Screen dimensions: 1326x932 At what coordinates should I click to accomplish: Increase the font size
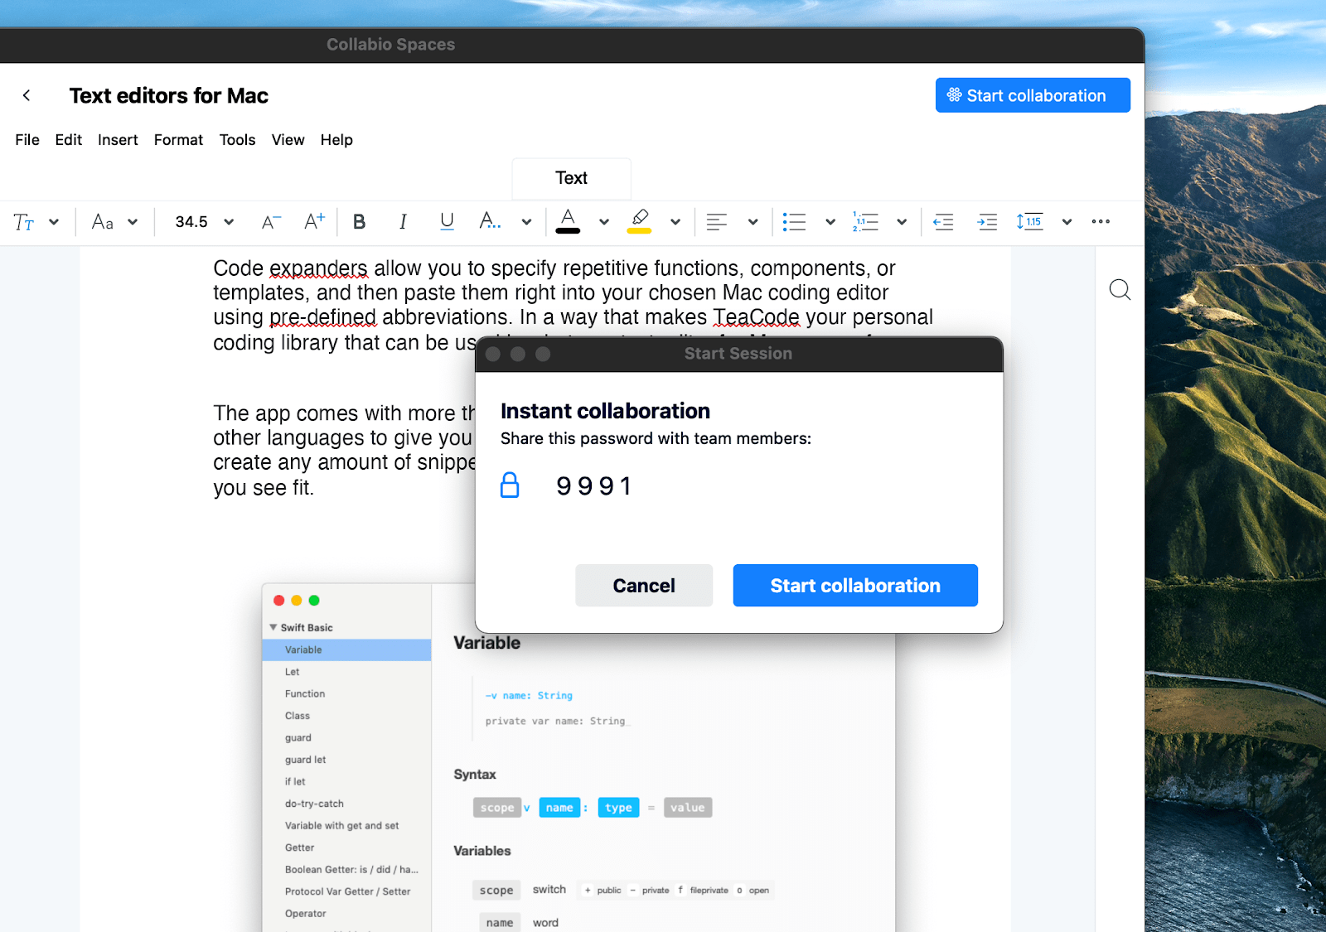click(313, 221)
